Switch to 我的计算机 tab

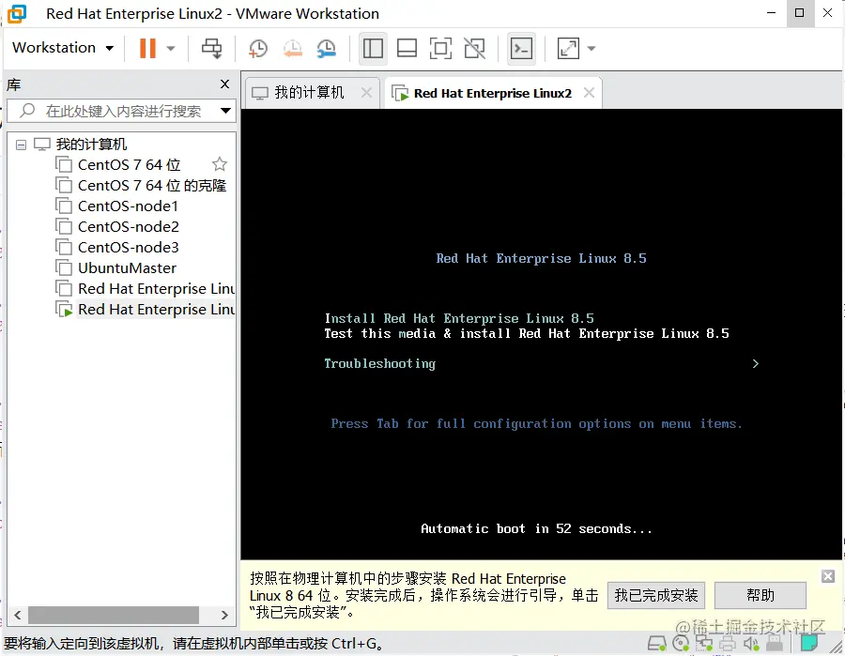309,93
